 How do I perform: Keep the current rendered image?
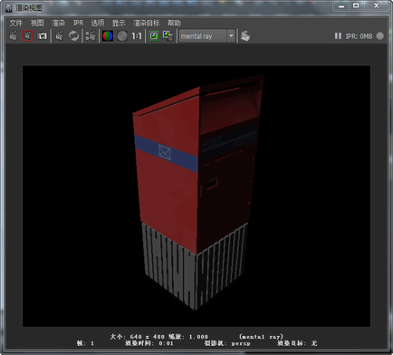coord(154,36)
